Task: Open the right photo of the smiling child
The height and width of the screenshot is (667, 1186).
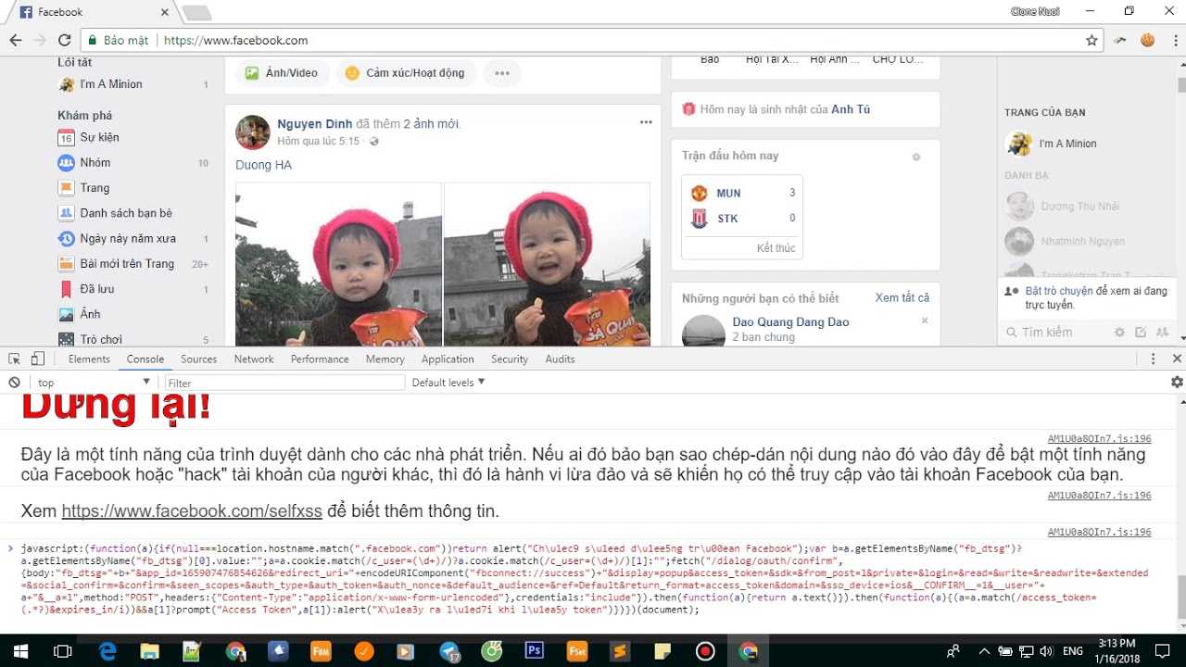Action: 548,265
